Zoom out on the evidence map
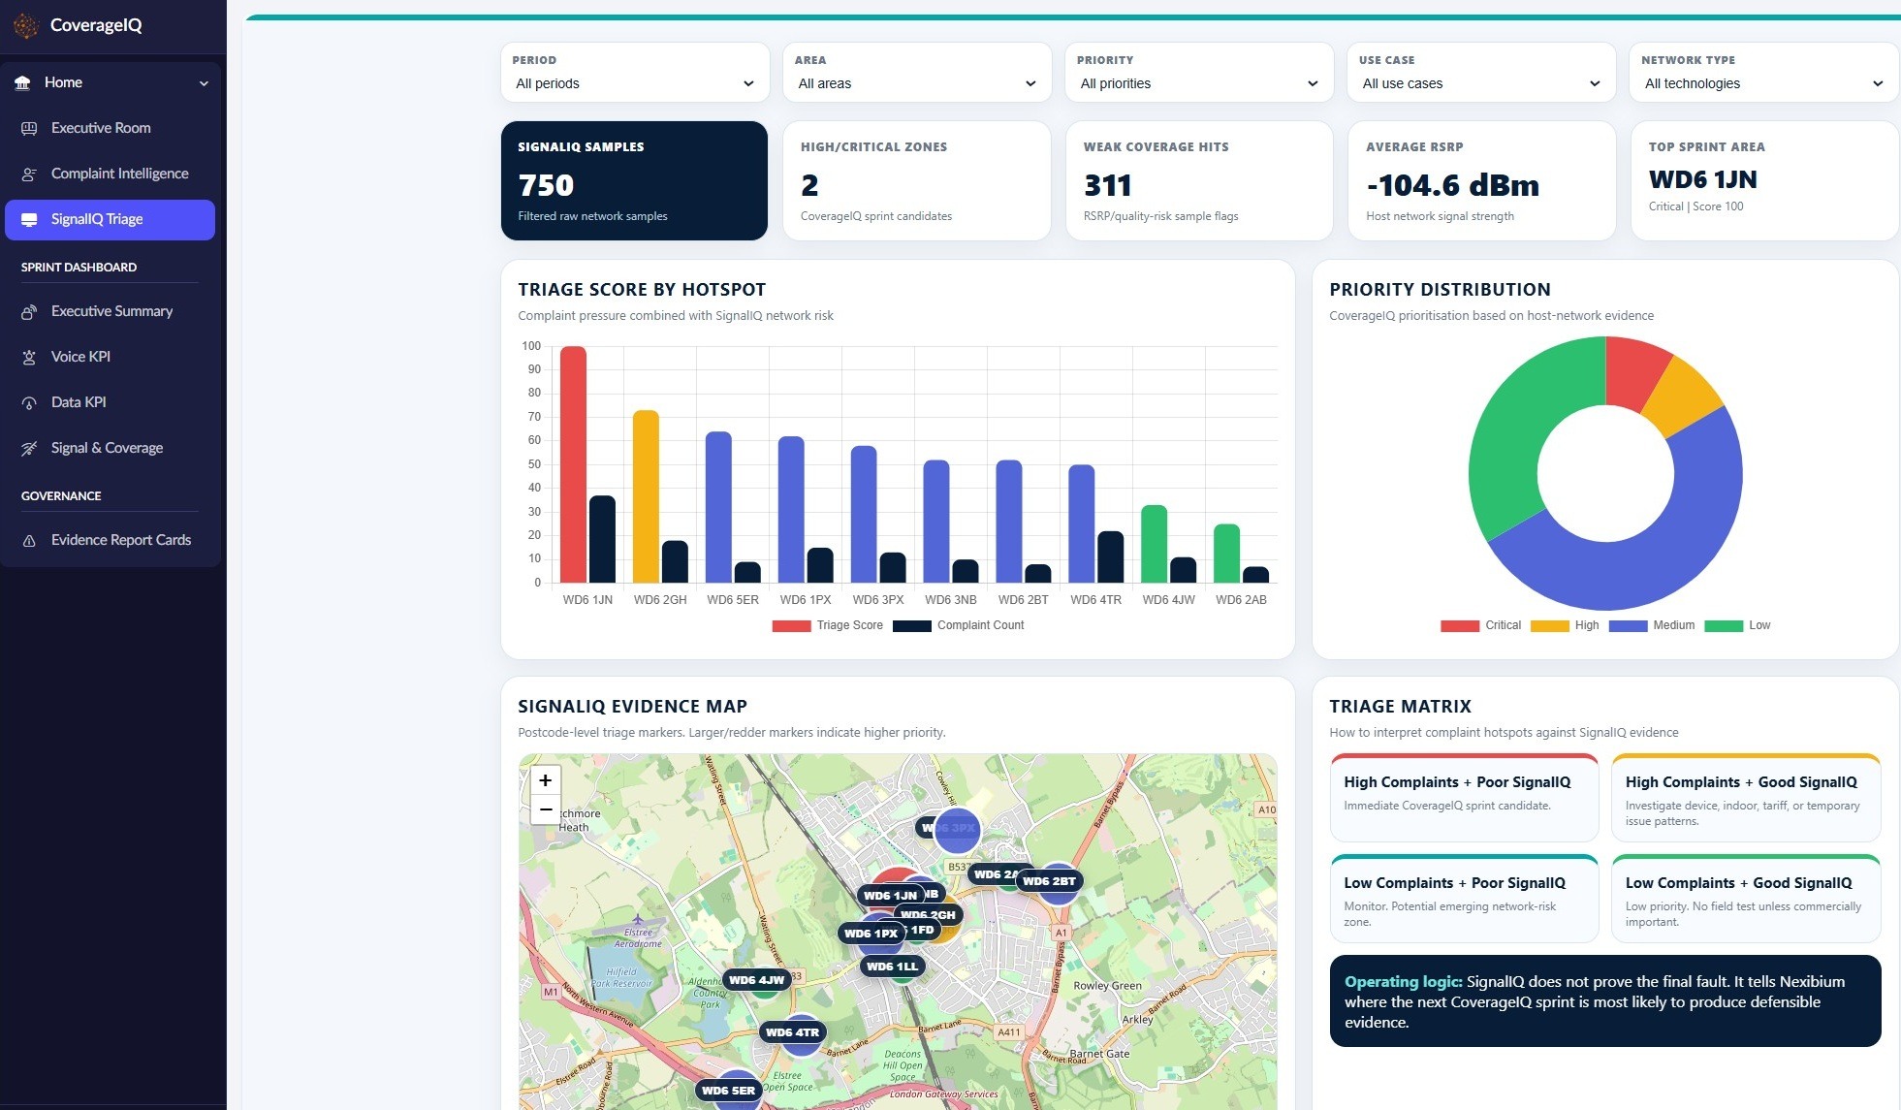This screenshot has width=1901, height=1110. (546, 809)
